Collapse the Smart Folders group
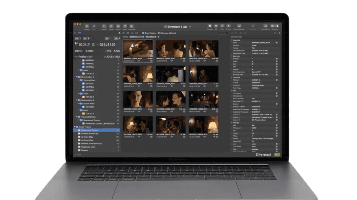 point(75,127)
